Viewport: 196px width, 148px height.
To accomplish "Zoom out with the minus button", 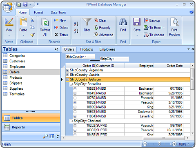I will 145,144.
